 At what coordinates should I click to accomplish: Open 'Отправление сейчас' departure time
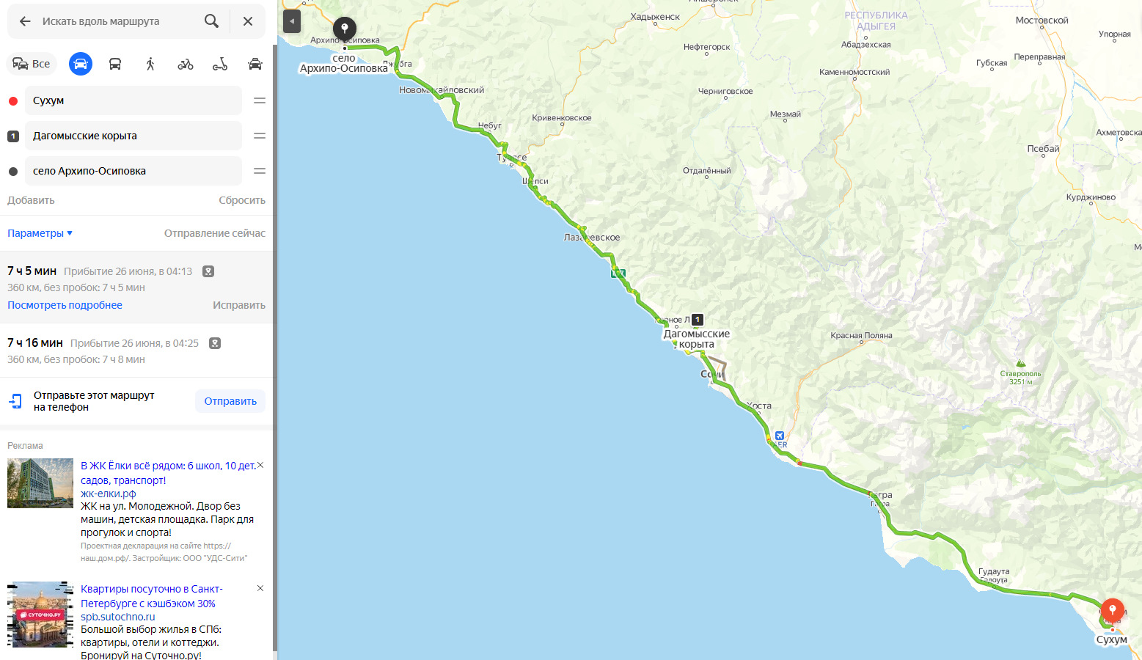215,233
